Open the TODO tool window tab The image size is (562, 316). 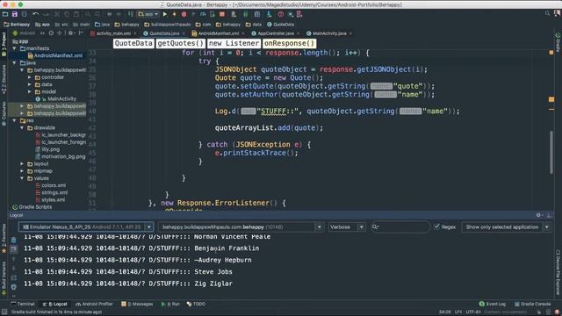pyautogui.click(x=196, y=304)
